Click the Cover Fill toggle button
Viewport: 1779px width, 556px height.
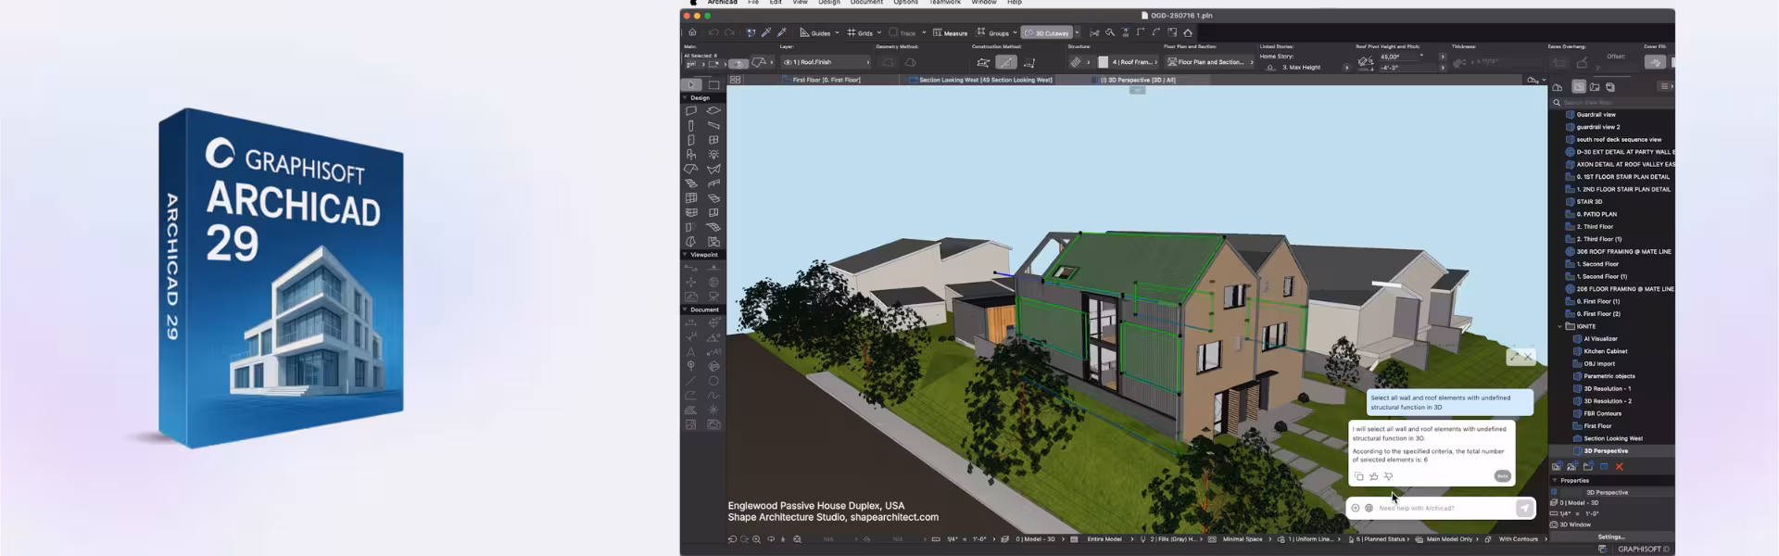[1655, 62]
